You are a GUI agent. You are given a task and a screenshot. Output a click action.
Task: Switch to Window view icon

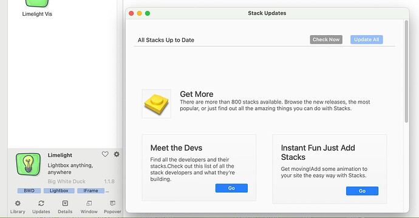[89, 203]
